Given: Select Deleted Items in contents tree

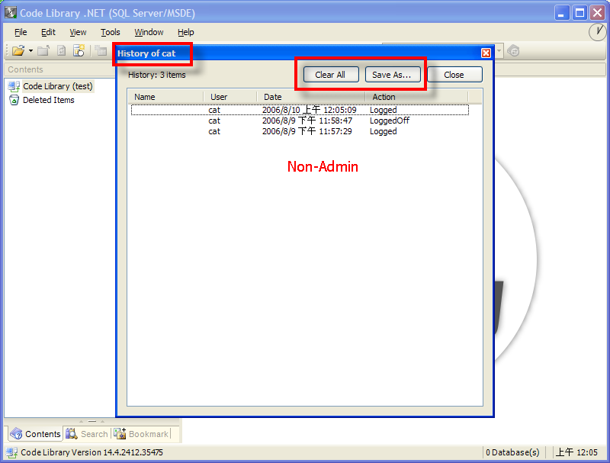Looking at the screenshot, I should coord(48,100).
